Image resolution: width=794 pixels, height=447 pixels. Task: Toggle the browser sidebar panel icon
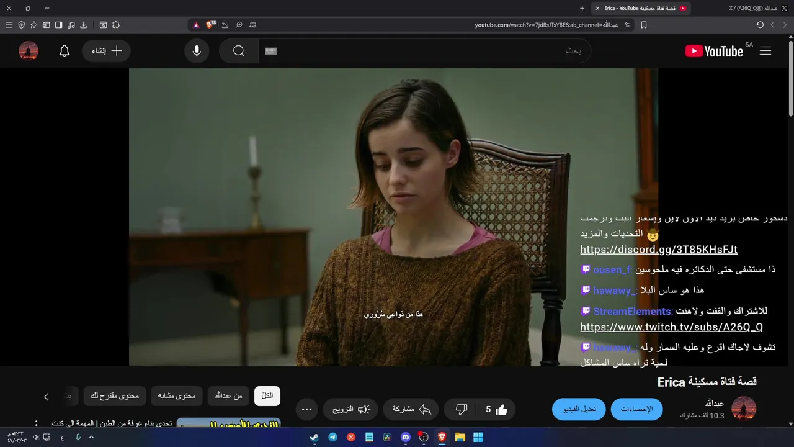58,25
